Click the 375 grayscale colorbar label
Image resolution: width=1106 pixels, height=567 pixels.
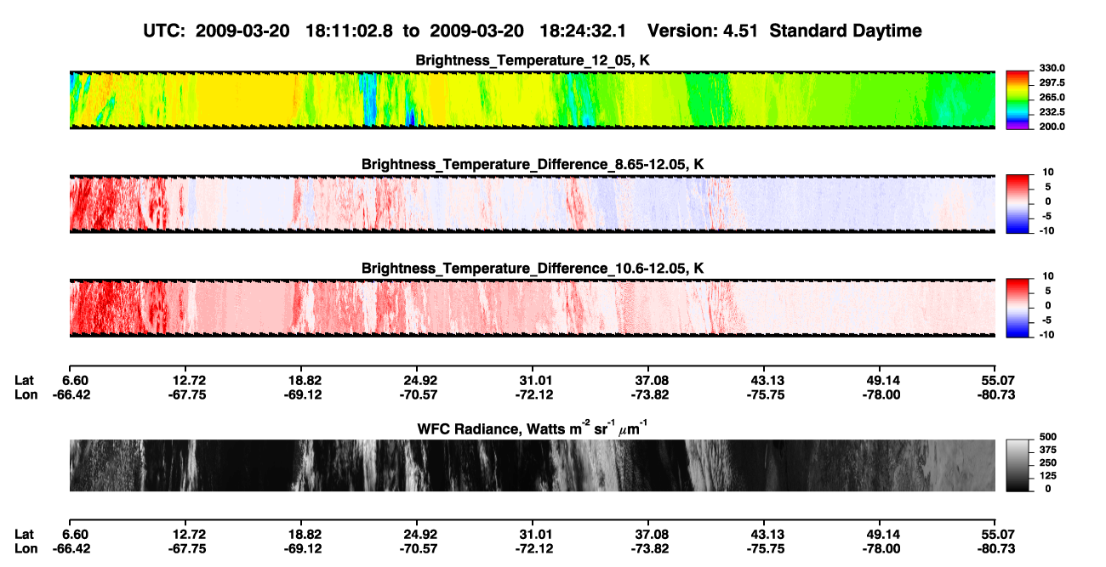(1047, 451)
